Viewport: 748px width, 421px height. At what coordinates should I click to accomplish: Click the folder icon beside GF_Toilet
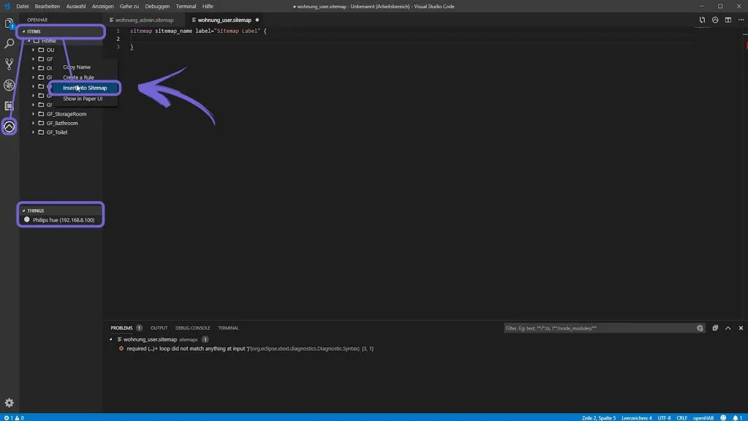(x=41, y=132)
